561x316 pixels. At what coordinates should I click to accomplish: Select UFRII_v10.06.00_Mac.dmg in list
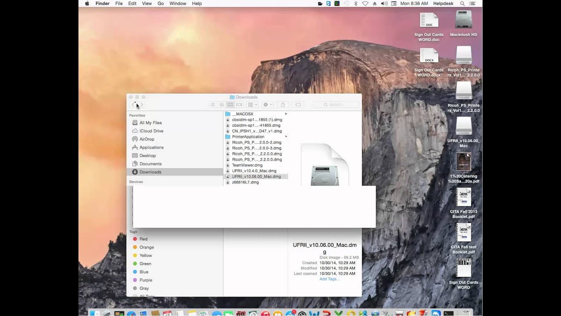[256, 176]
